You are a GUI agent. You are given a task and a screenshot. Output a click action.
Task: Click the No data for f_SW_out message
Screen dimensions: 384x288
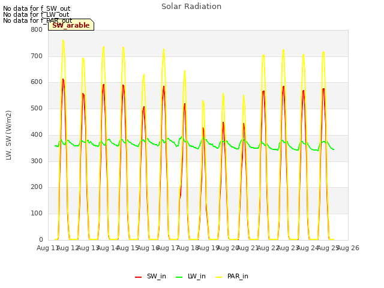pyautogui.click(x=37, y=8)
